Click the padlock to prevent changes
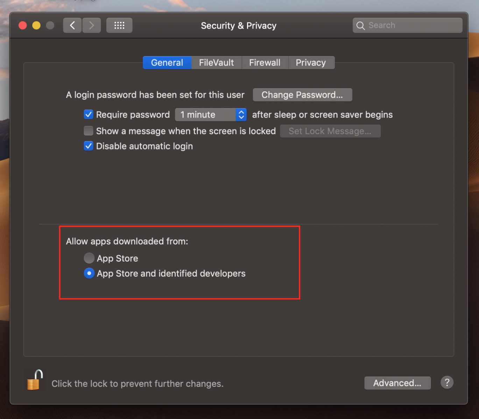Screen dimensions: 479x419 point(35,380)
